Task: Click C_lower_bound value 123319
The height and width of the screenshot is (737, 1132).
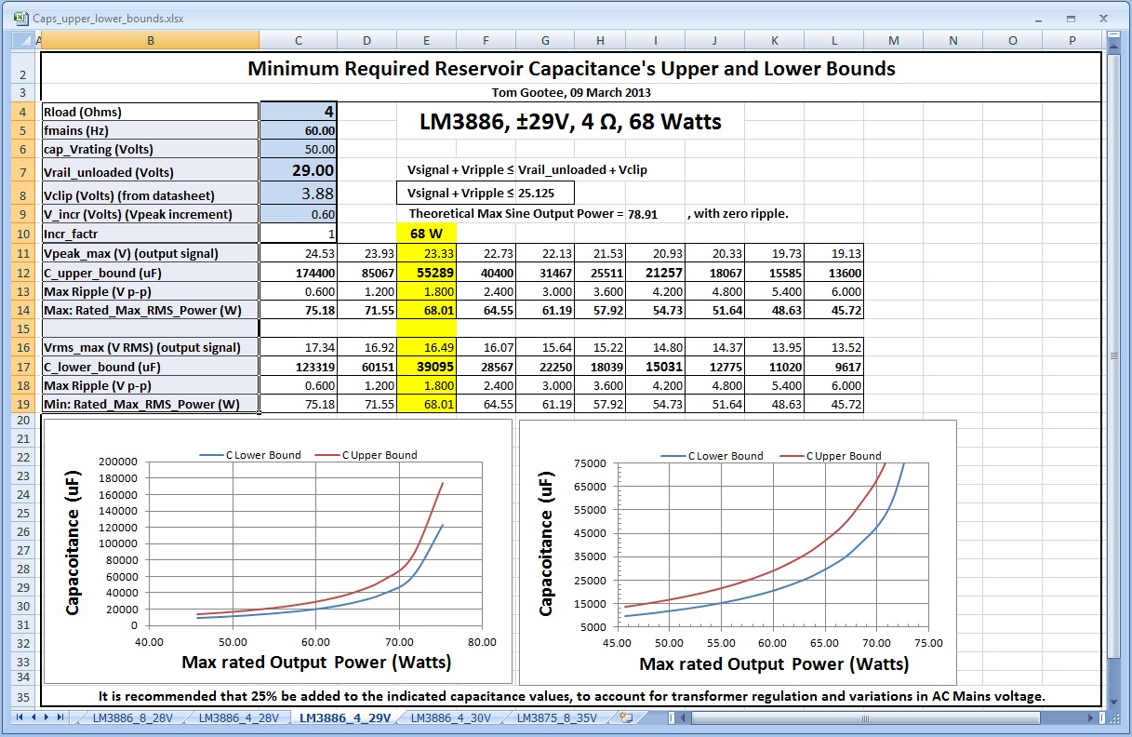Action: click(298, 367)
